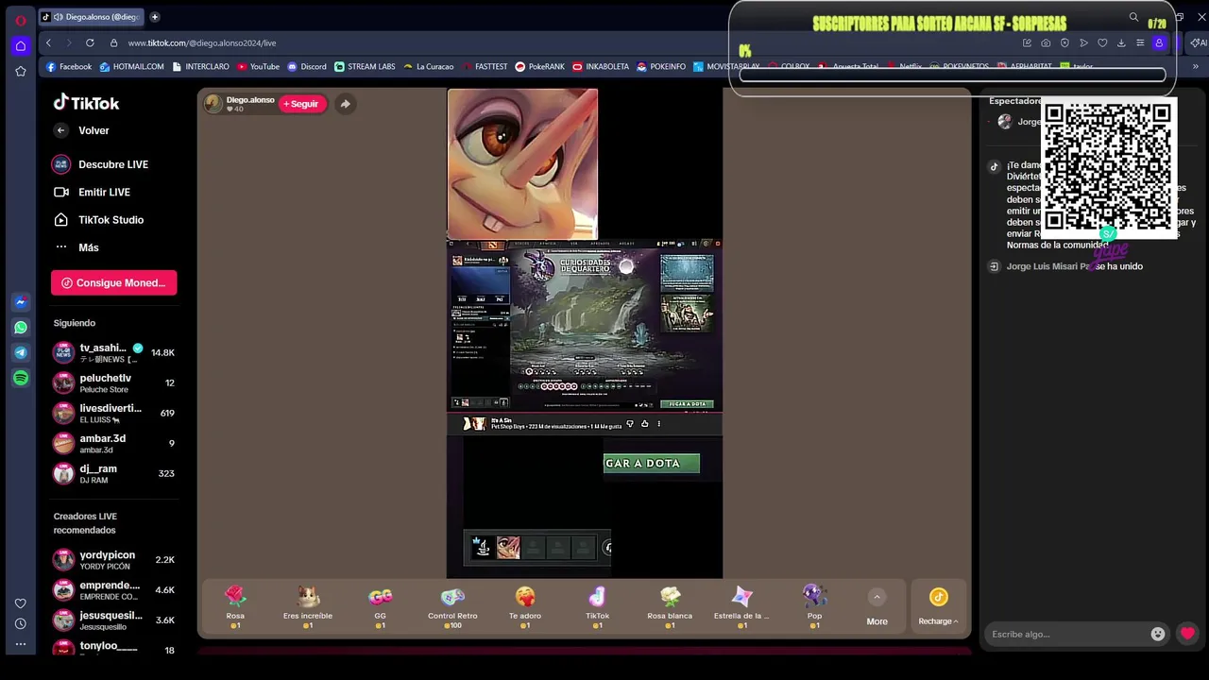Send a heart like in chat
Screen dimensions: 1209x680
1187,634
